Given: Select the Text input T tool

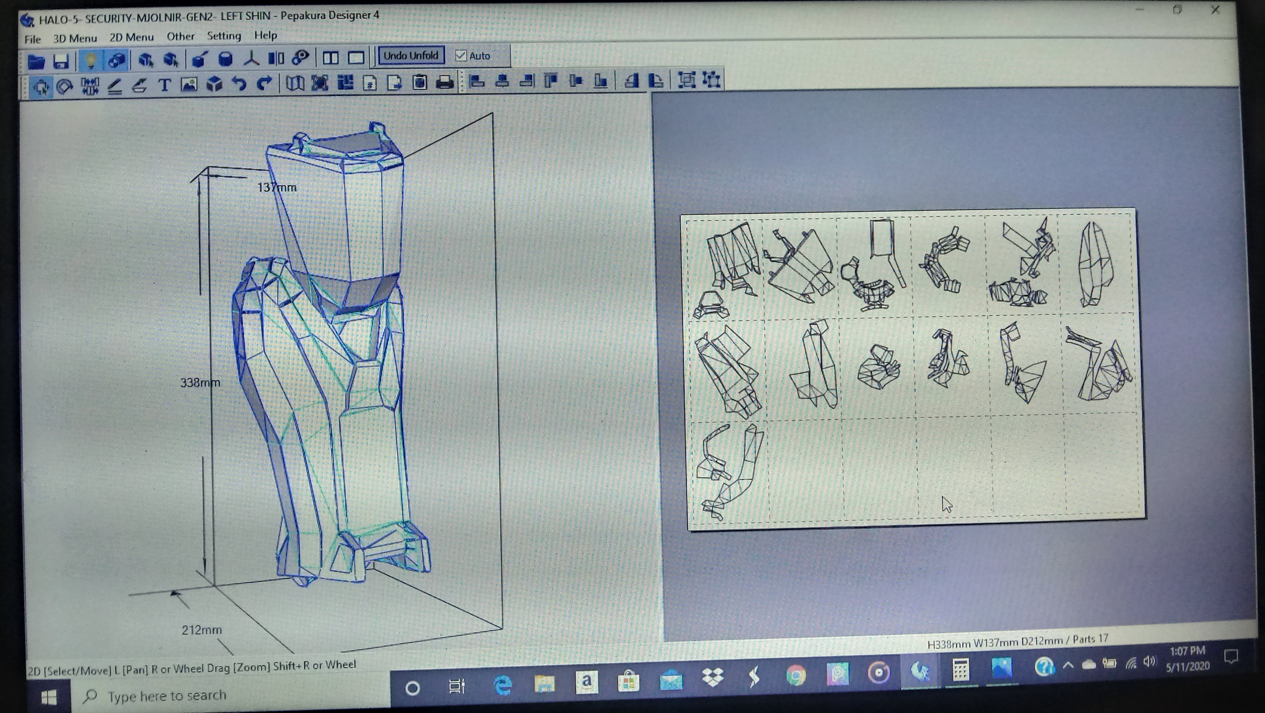Looking at the screenshot, I should (164, 85).
